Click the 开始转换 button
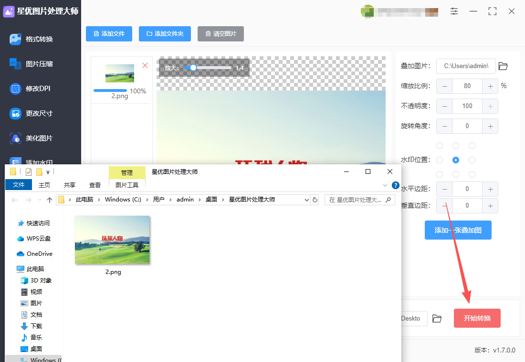The height and width of the screenshot is (362, 525). (477, 318)
